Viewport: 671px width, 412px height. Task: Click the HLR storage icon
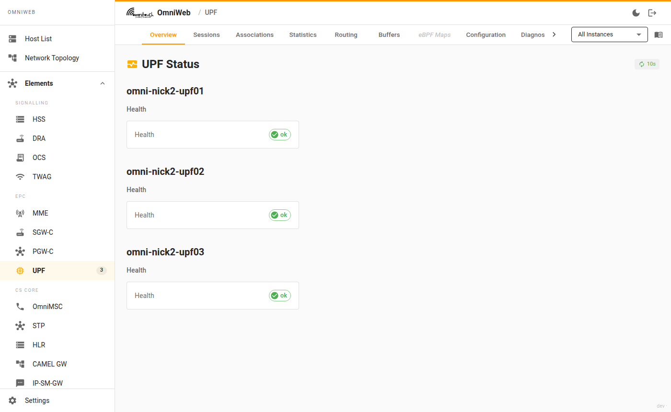click(20, 345)
